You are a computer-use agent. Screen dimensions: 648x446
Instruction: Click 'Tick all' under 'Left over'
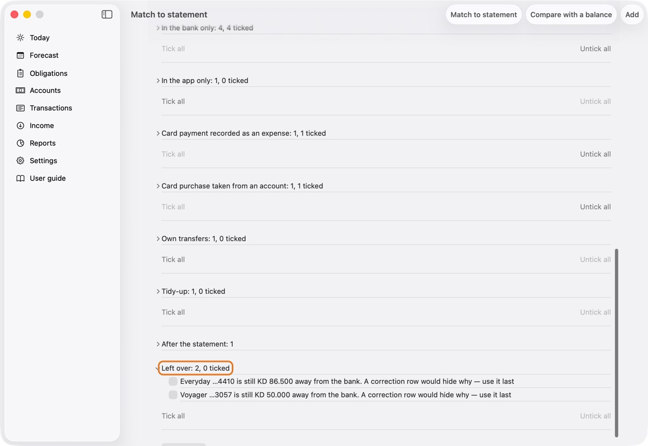[173, 416]
